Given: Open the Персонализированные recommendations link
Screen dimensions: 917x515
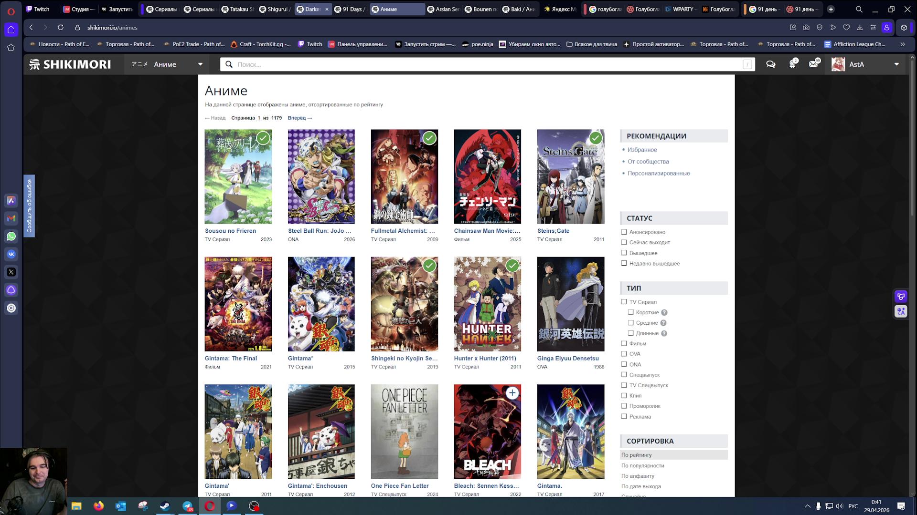Looking at the screenshot, I should [x=658, y=174].
